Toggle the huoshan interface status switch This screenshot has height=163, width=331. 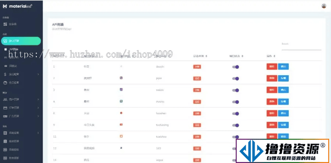[x=236, y=114]
